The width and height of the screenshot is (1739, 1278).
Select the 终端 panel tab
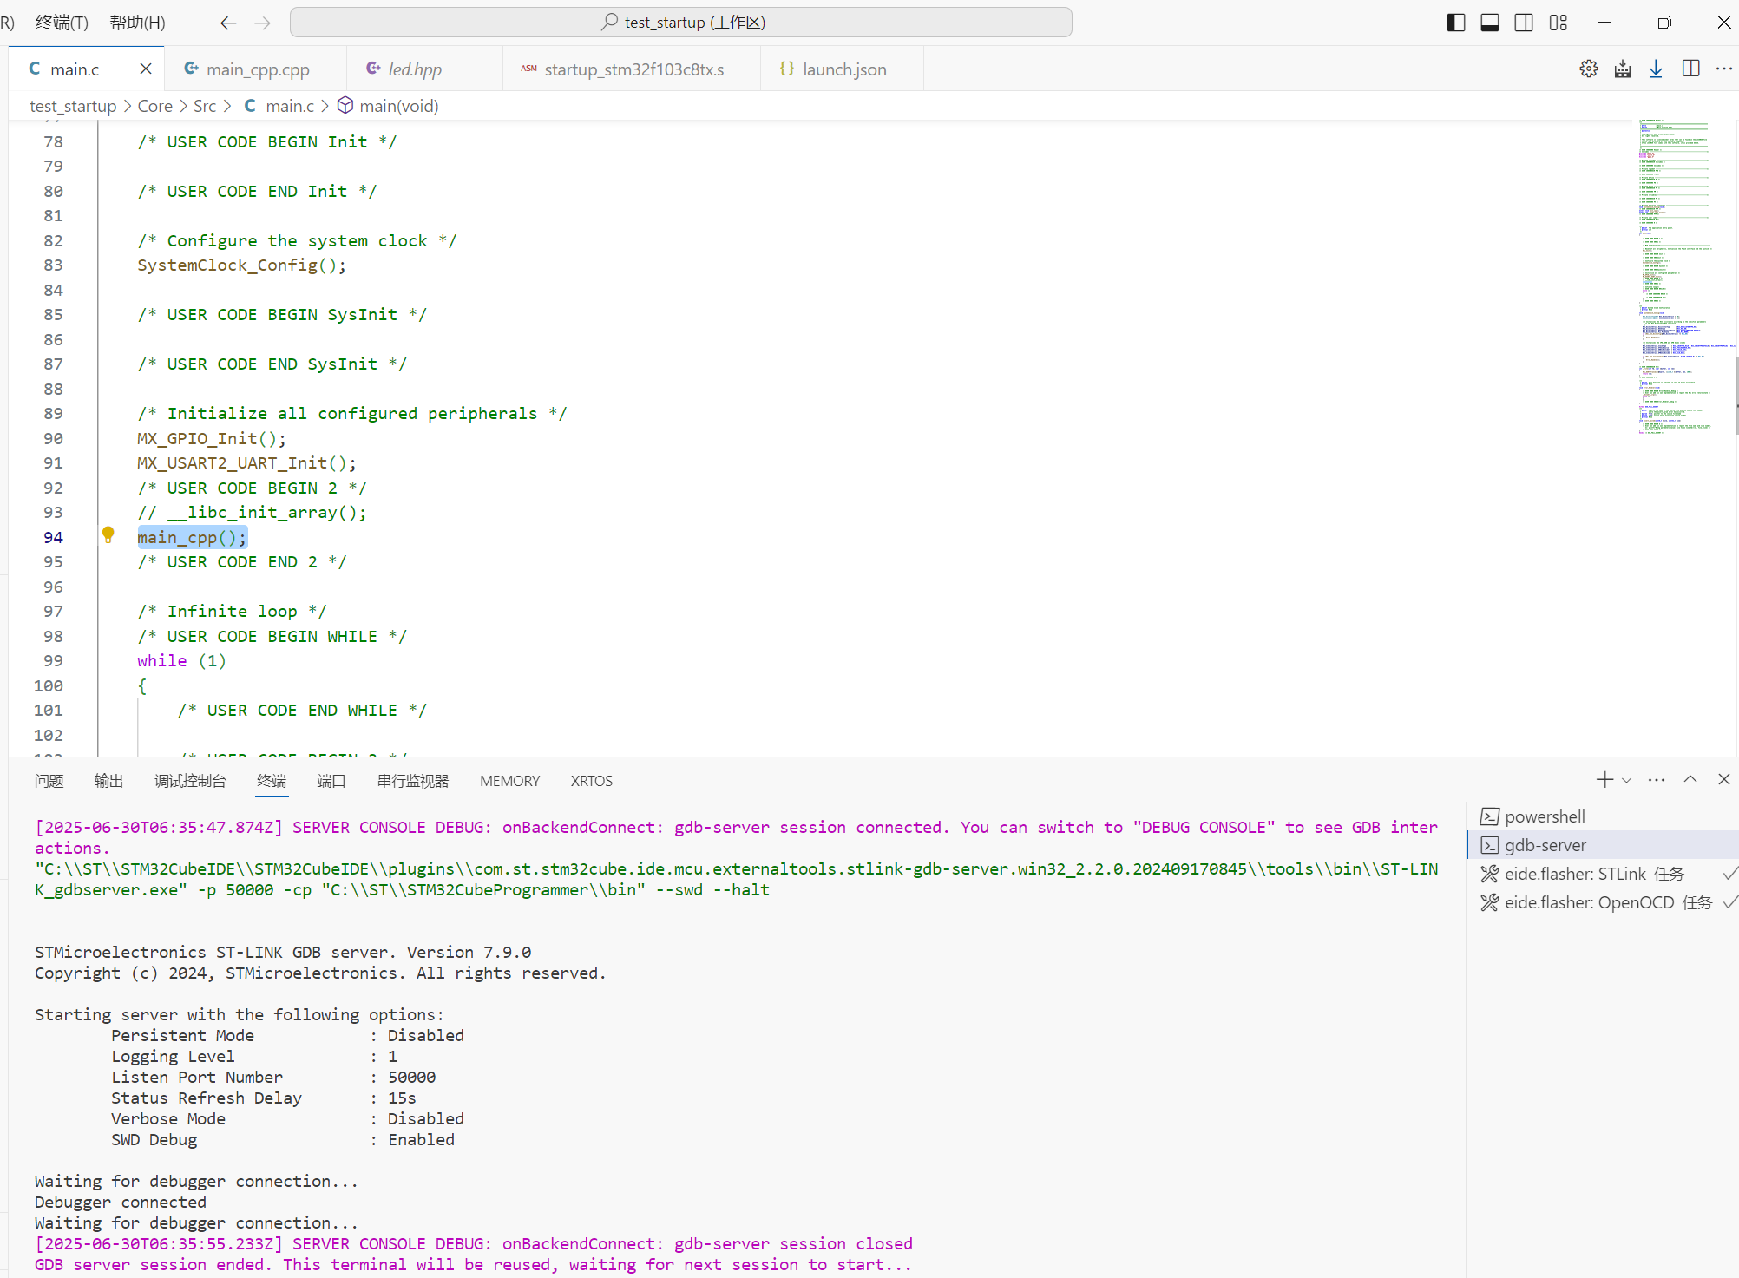272,781
